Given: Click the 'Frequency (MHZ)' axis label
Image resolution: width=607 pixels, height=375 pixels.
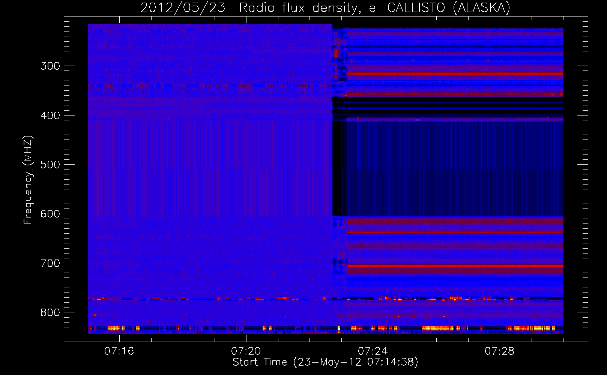Looking at the screenshot, I should tap(29, 180).
